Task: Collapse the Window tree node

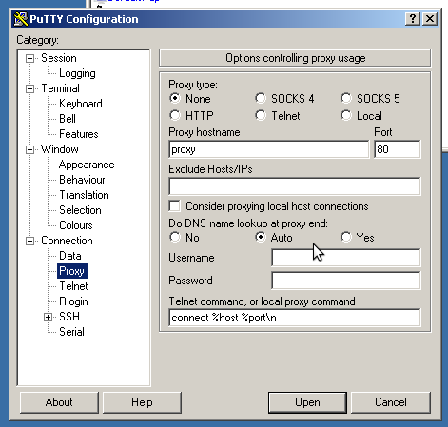Action: pos(29,149)
